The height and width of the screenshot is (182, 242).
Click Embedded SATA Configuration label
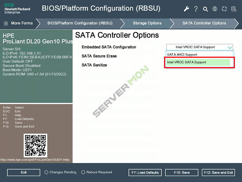click(109, 47)
